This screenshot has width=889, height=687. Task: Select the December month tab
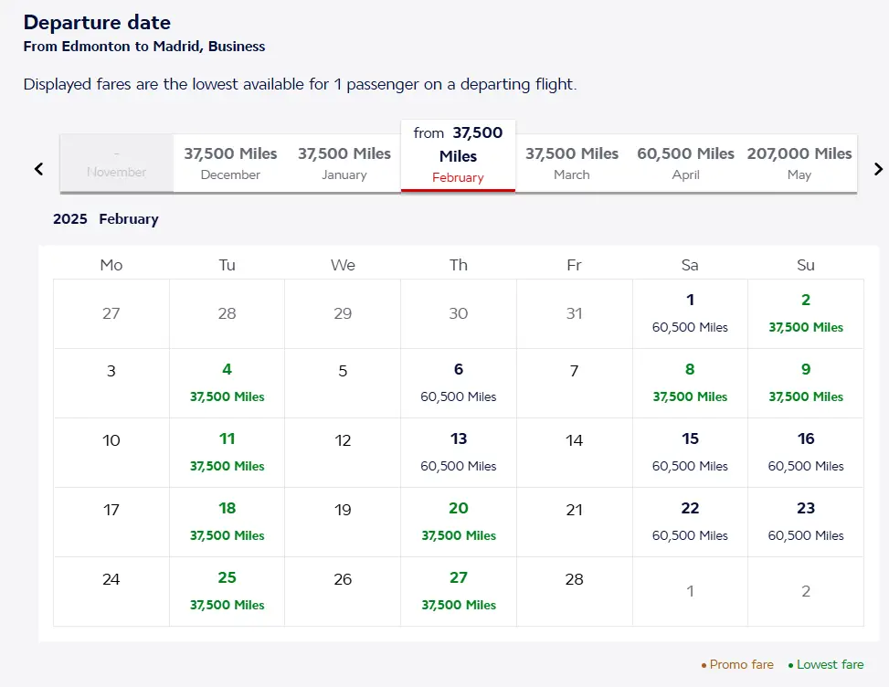click(230, 164)
